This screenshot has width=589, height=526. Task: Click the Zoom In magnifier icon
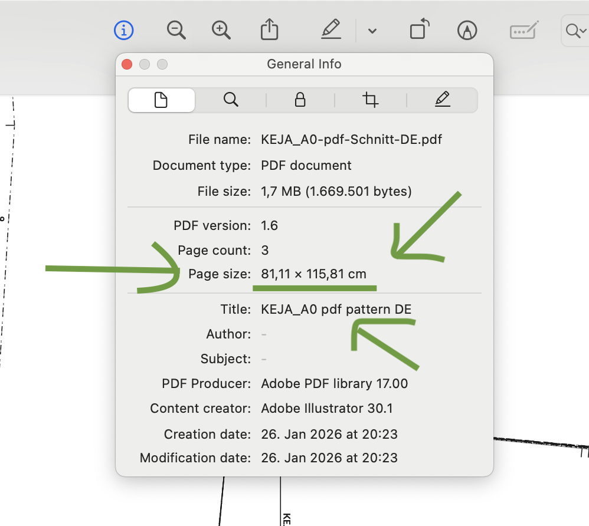(221, 30)
